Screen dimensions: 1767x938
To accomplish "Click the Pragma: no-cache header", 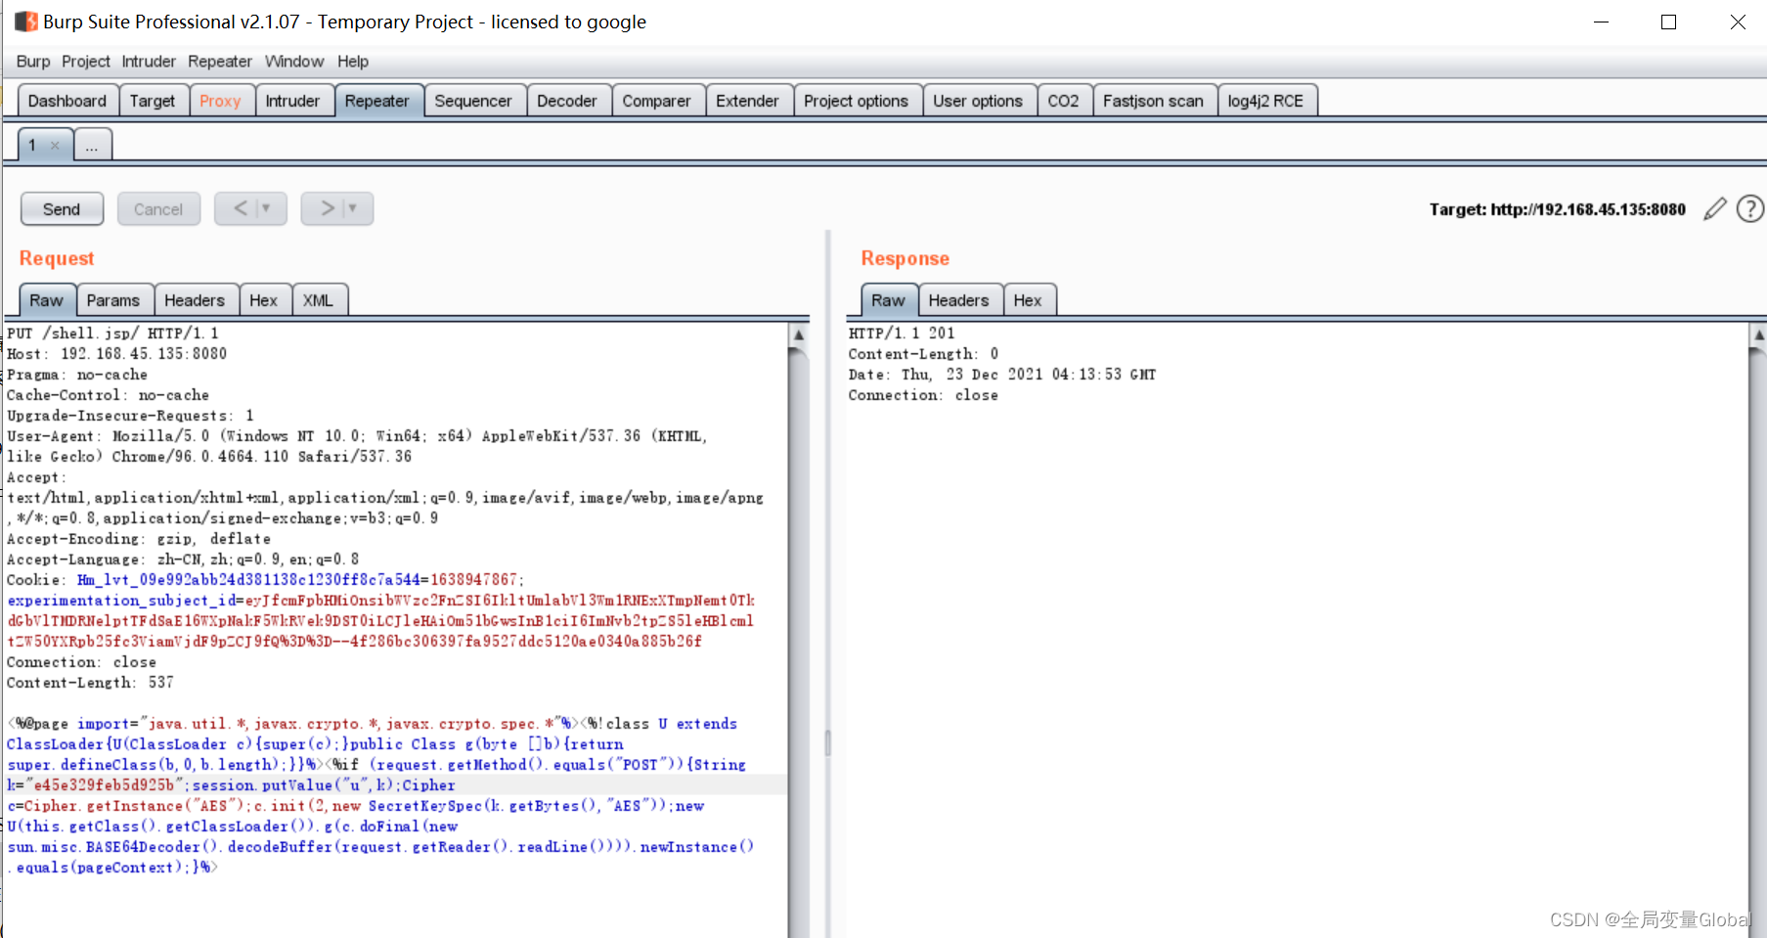I will point(77,374).
